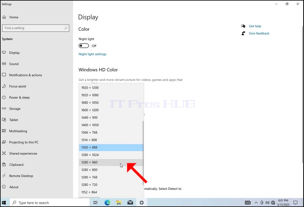Select 1152 × 864 resolution
This screenshot has height=207, width=304.
click(111, 192)
